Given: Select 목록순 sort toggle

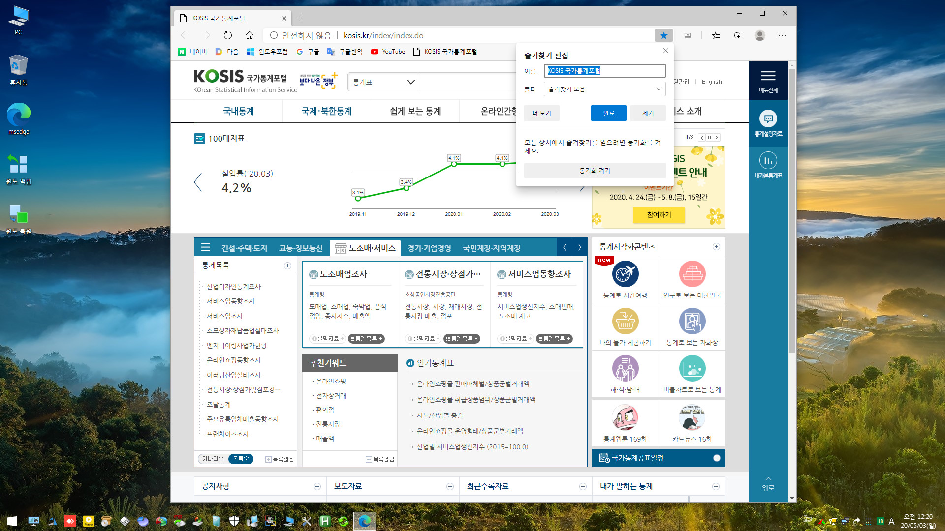Looking at the screenshot, I should tap(241, 459).
